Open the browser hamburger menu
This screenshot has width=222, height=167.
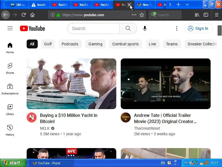(217, 15)
